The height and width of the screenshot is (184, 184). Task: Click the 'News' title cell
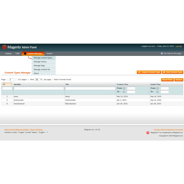click(90, 96)
